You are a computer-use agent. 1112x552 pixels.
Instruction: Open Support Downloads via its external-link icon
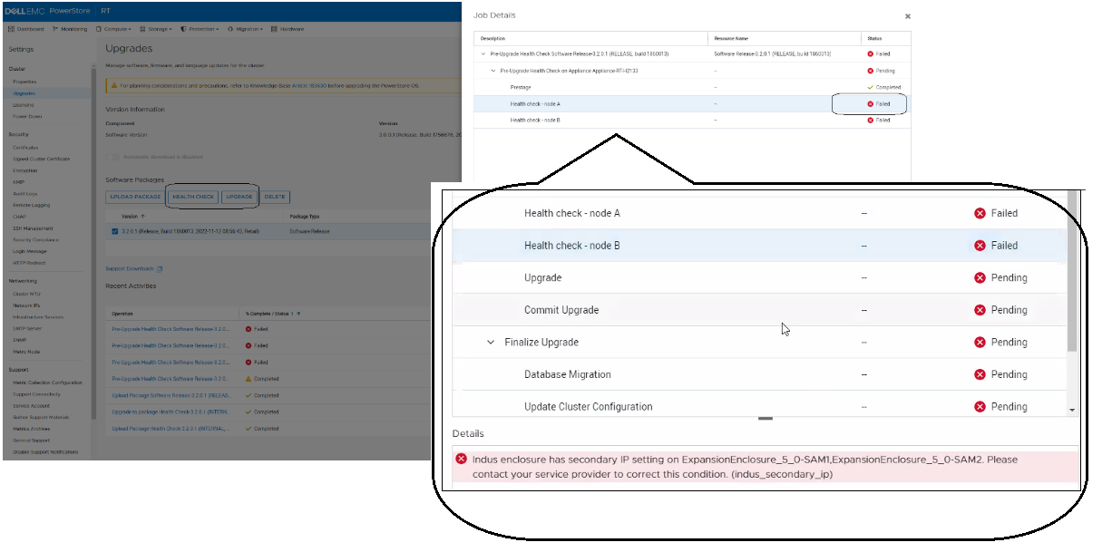tap(161, 270)
